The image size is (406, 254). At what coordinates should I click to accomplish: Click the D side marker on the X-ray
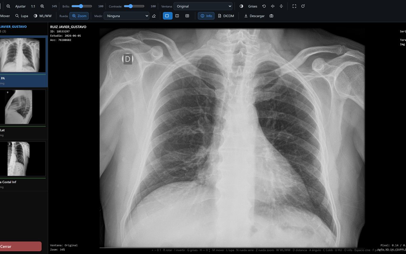point(128,59)
